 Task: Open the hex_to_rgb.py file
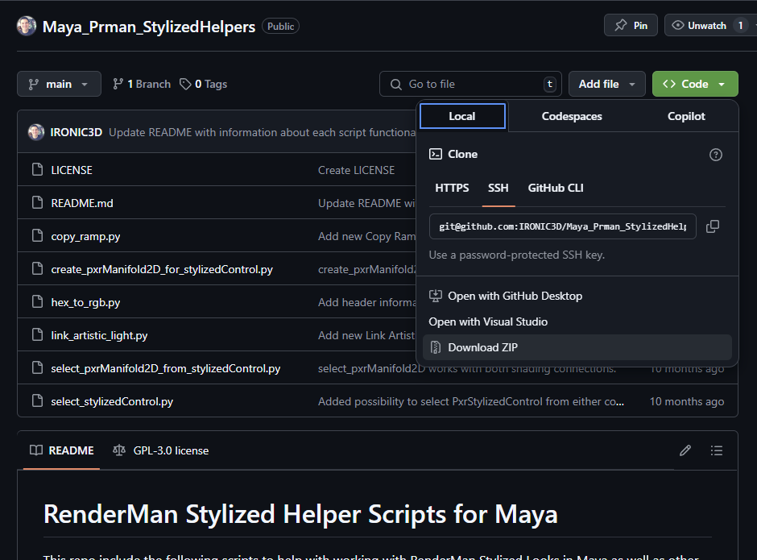coord(85,302)
